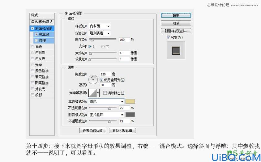Click the 大小 value field showing 4

tap(124, 53)
